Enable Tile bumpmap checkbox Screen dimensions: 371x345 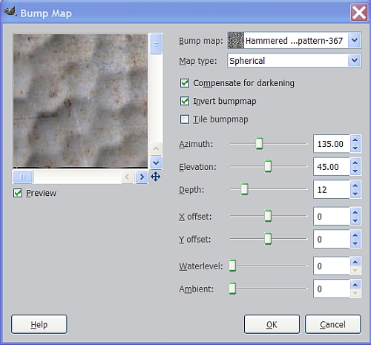pyautogui.click(x=185, y=119)
